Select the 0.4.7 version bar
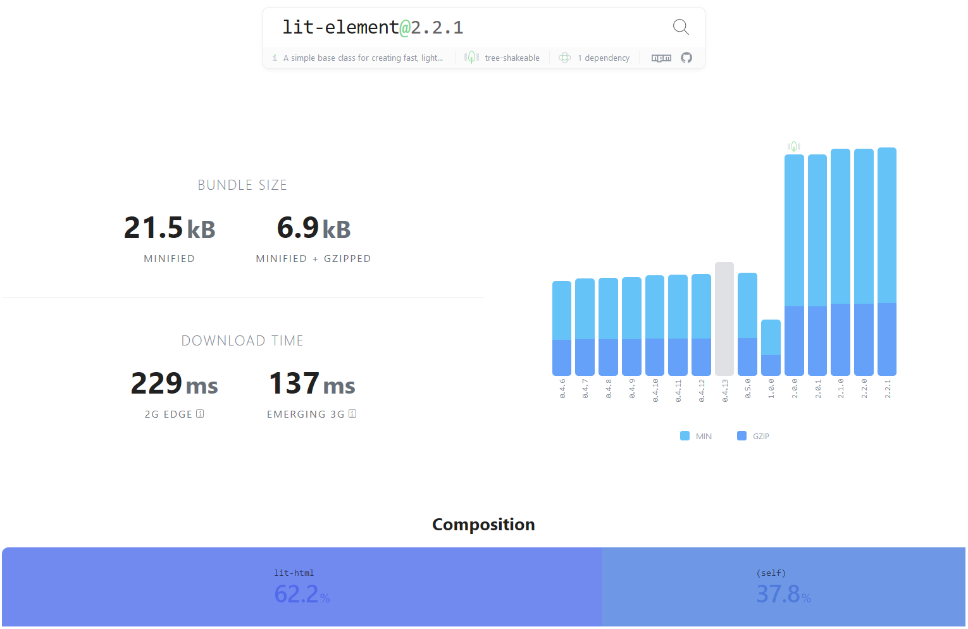This screenshot has height=629, width=968. (585, 327)
